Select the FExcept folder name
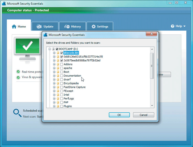 coord(68,91)
